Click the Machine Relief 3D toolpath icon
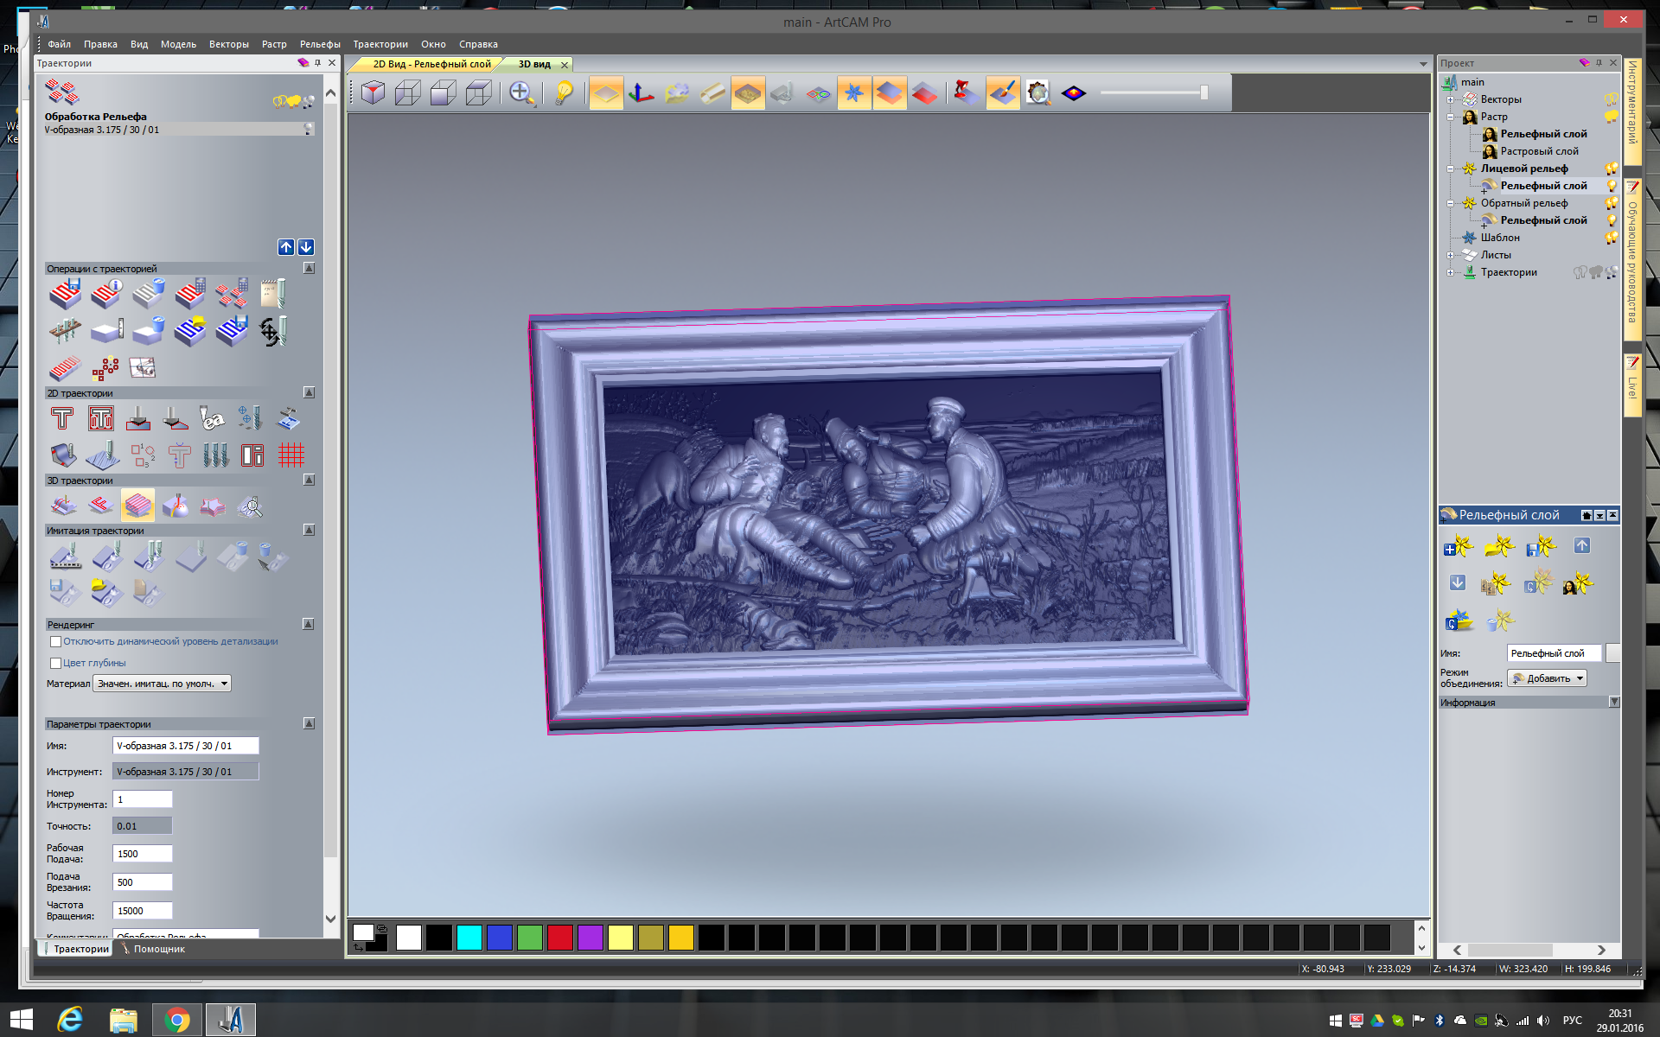The width and height of the screenshot is (1660, 1037). point(137,506)
